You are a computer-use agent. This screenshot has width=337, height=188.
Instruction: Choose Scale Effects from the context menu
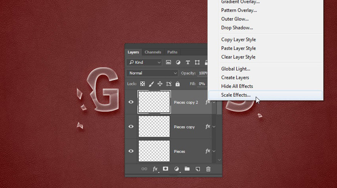point(236,95)
